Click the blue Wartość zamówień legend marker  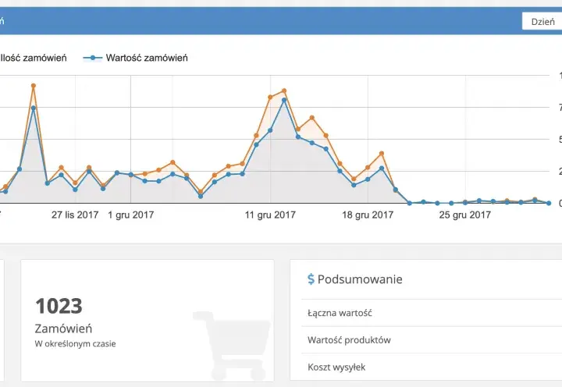point(92,58)
